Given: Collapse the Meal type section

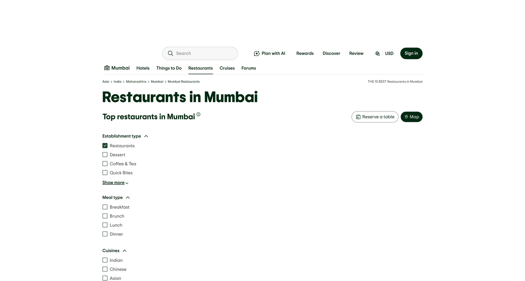Looking at the screenshot, I should [x=128, y=197].
